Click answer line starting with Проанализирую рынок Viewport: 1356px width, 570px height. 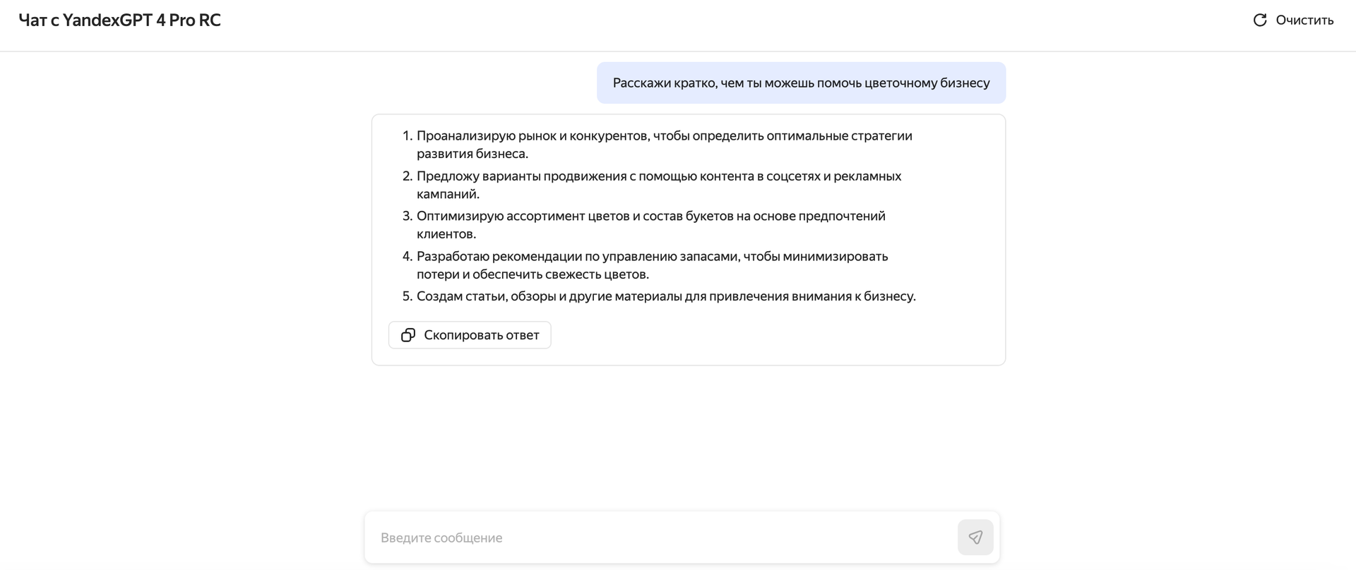(x=665, y=145)
